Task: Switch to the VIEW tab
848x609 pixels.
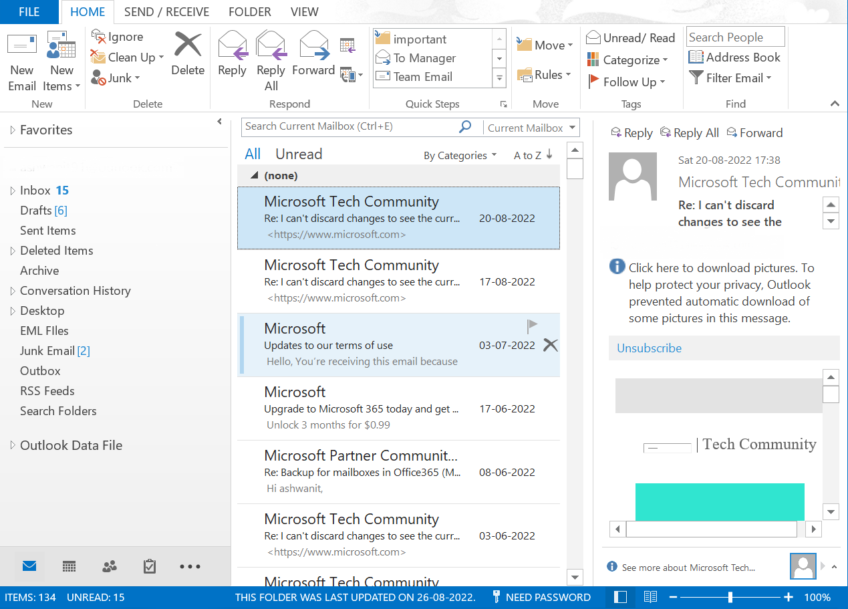Action: click(x=305, y=12)
